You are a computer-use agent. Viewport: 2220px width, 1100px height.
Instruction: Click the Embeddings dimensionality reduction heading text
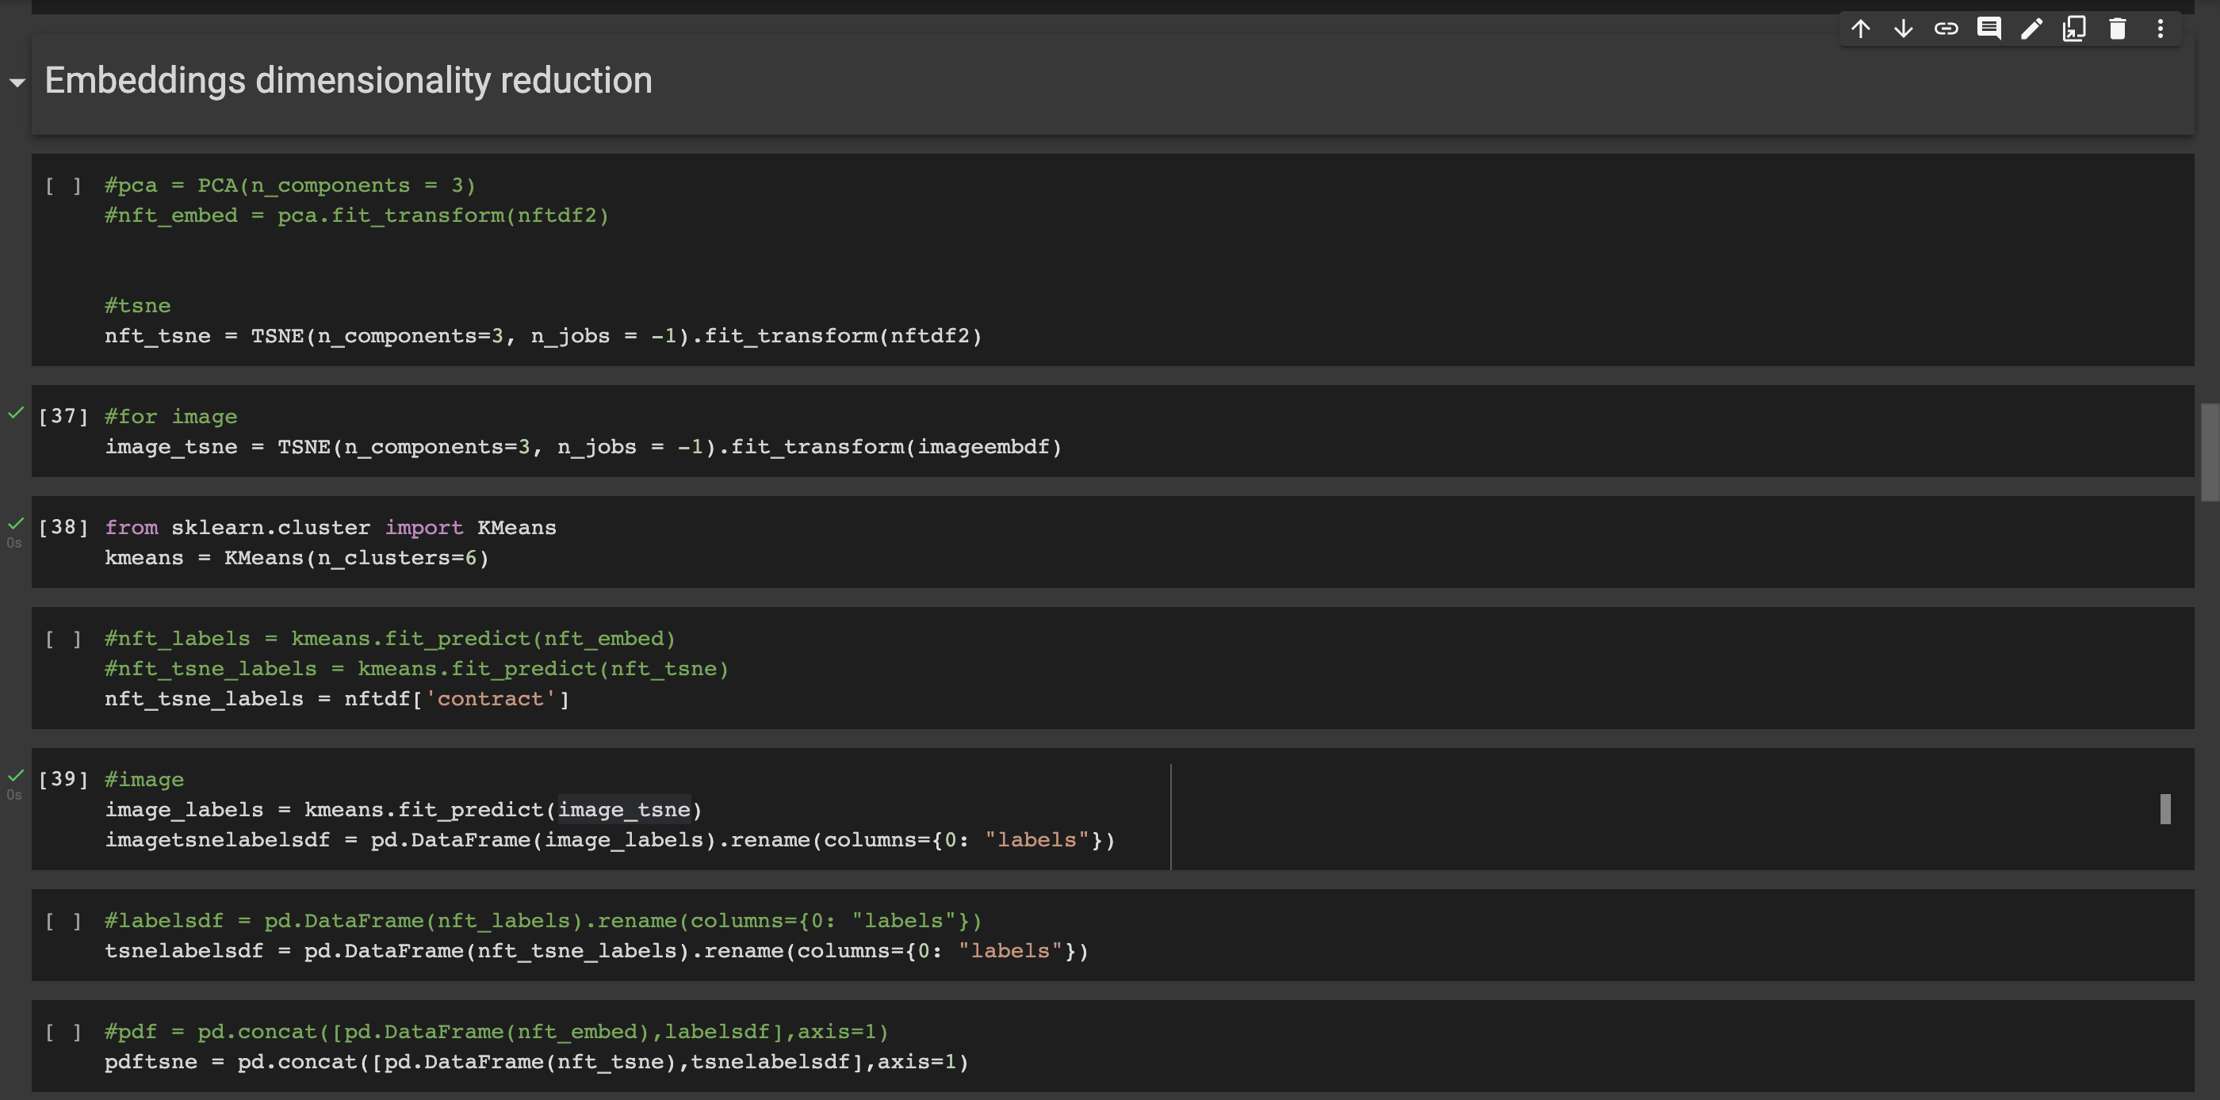coord(348,81)
